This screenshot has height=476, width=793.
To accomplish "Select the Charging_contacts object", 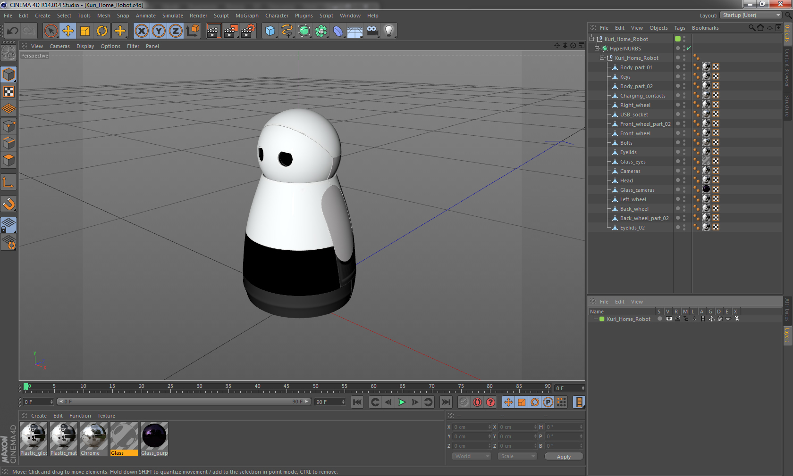I will point(642,95).
